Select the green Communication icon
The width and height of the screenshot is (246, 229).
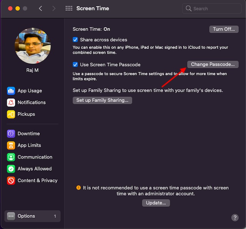point(11,157)
